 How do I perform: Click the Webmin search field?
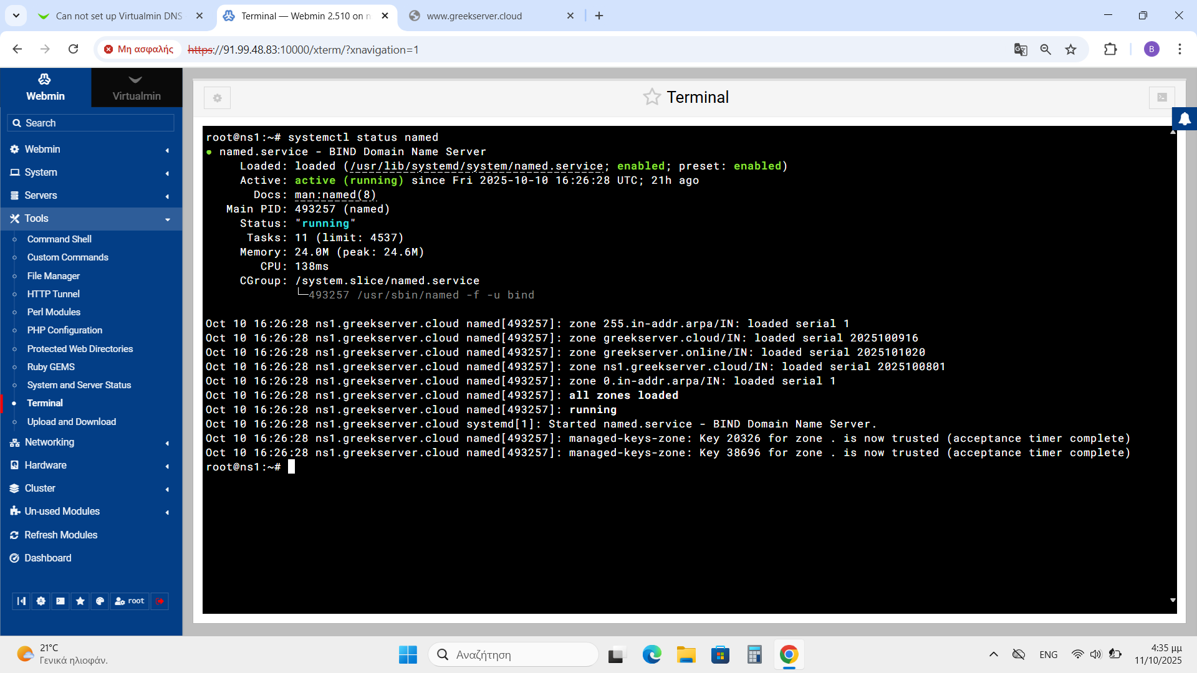click(x=91, y=123)
